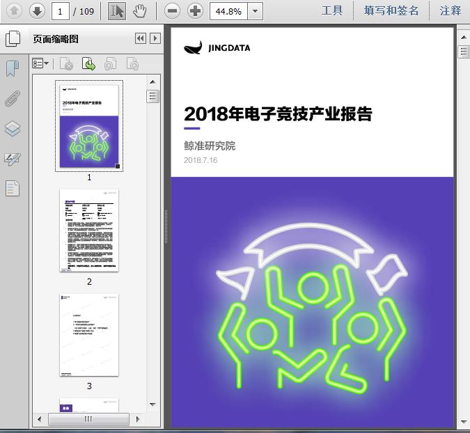This screenshot has height=433, width=470.
Task: Click the next page down arrow
Action: 36,11
